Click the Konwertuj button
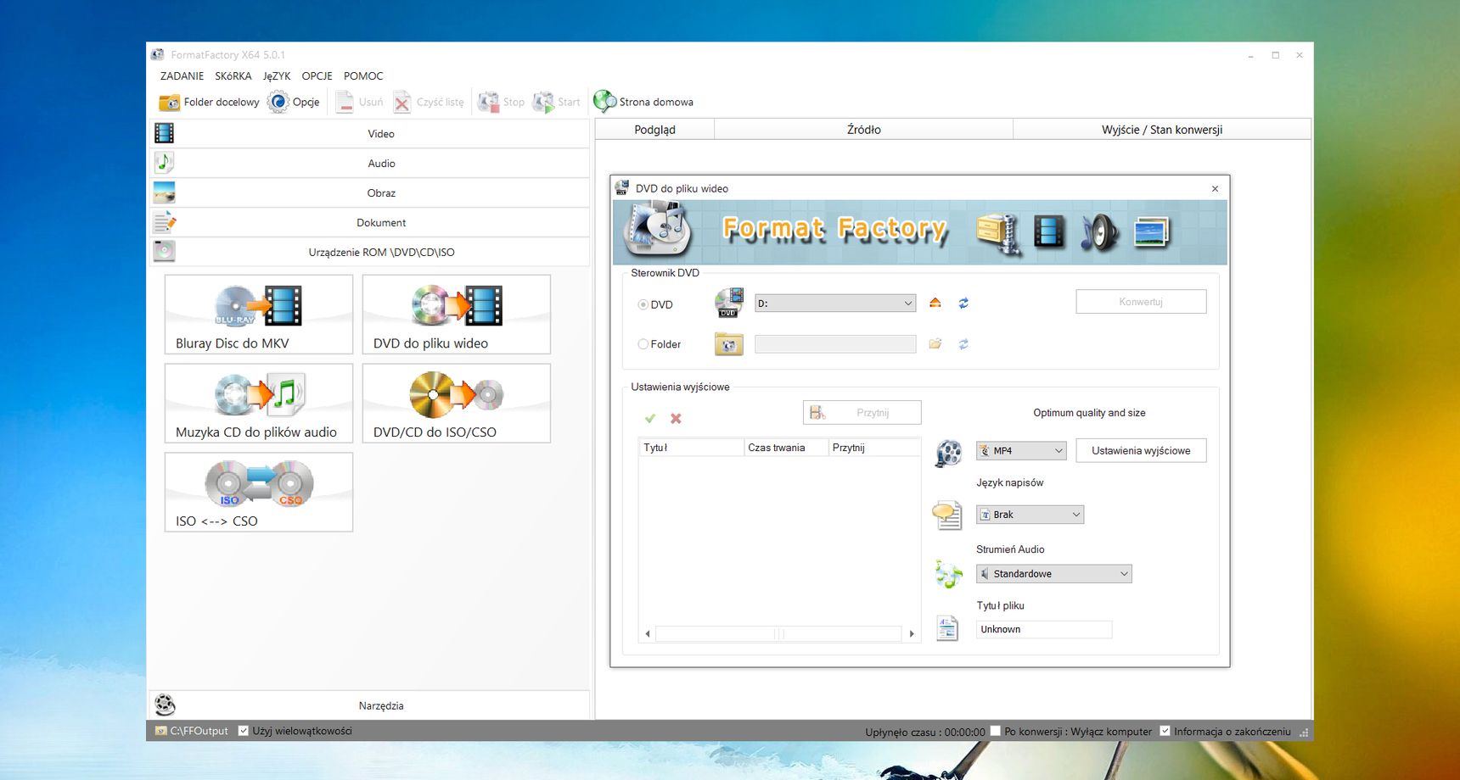 [1141, 302]
